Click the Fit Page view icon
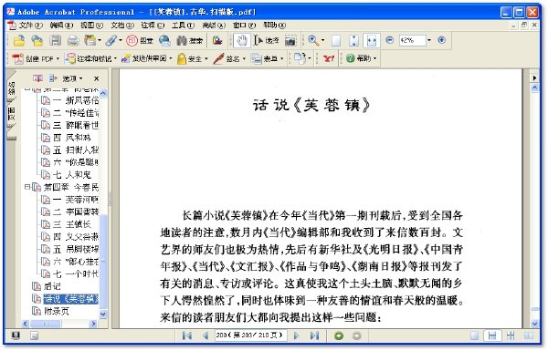 (x=353, y=41)
